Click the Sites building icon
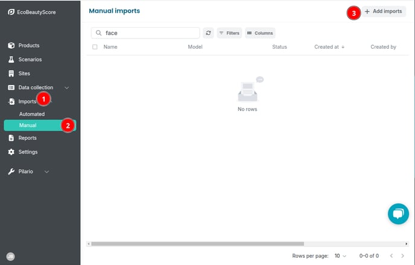This screenshot has height=265, width=415. point(11,73)
